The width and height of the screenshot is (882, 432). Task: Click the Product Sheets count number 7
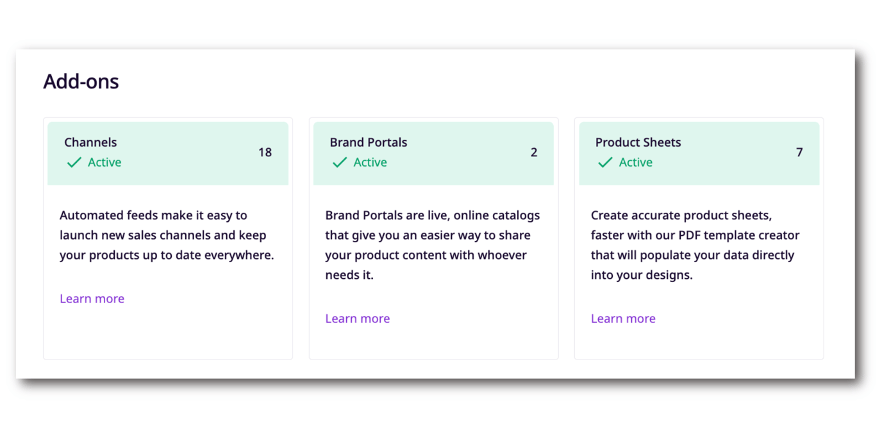pyautogui.click(x=799, y=153)
